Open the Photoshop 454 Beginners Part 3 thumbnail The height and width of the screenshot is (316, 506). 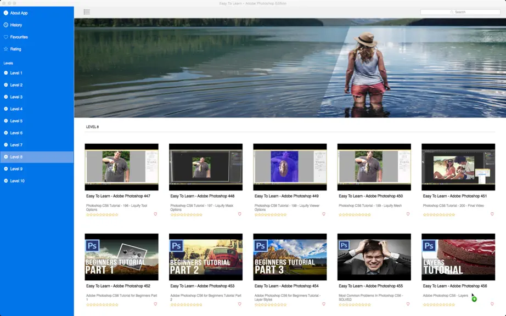tap(290, 257)
